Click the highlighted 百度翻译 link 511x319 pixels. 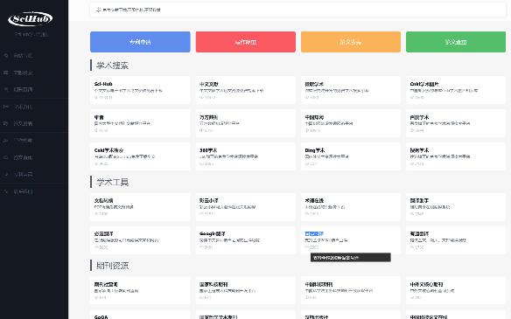(x=314, y=233)
